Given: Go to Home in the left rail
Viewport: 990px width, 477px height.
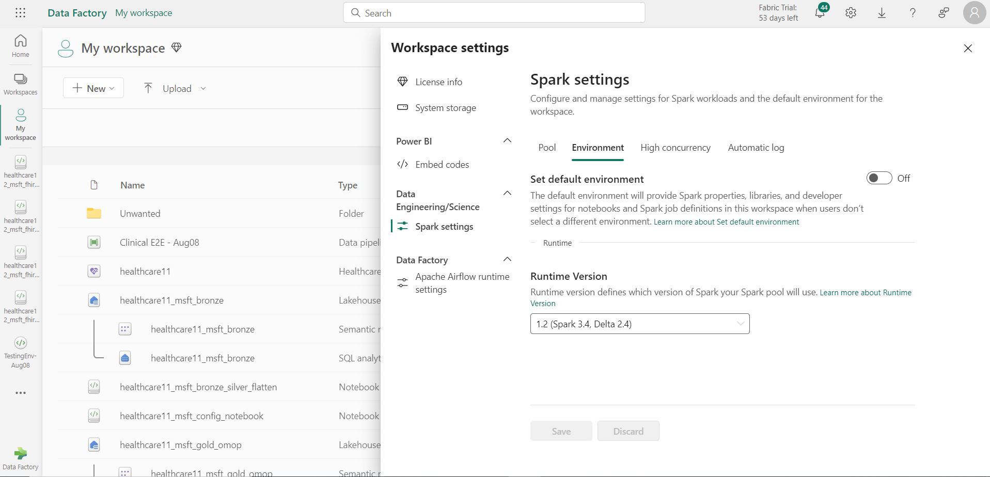Looking at the screenshot, I should click(21, 46).
